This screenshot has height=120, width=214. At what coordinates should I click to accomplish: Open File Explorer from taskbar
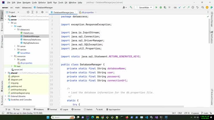tap(97, 117)
